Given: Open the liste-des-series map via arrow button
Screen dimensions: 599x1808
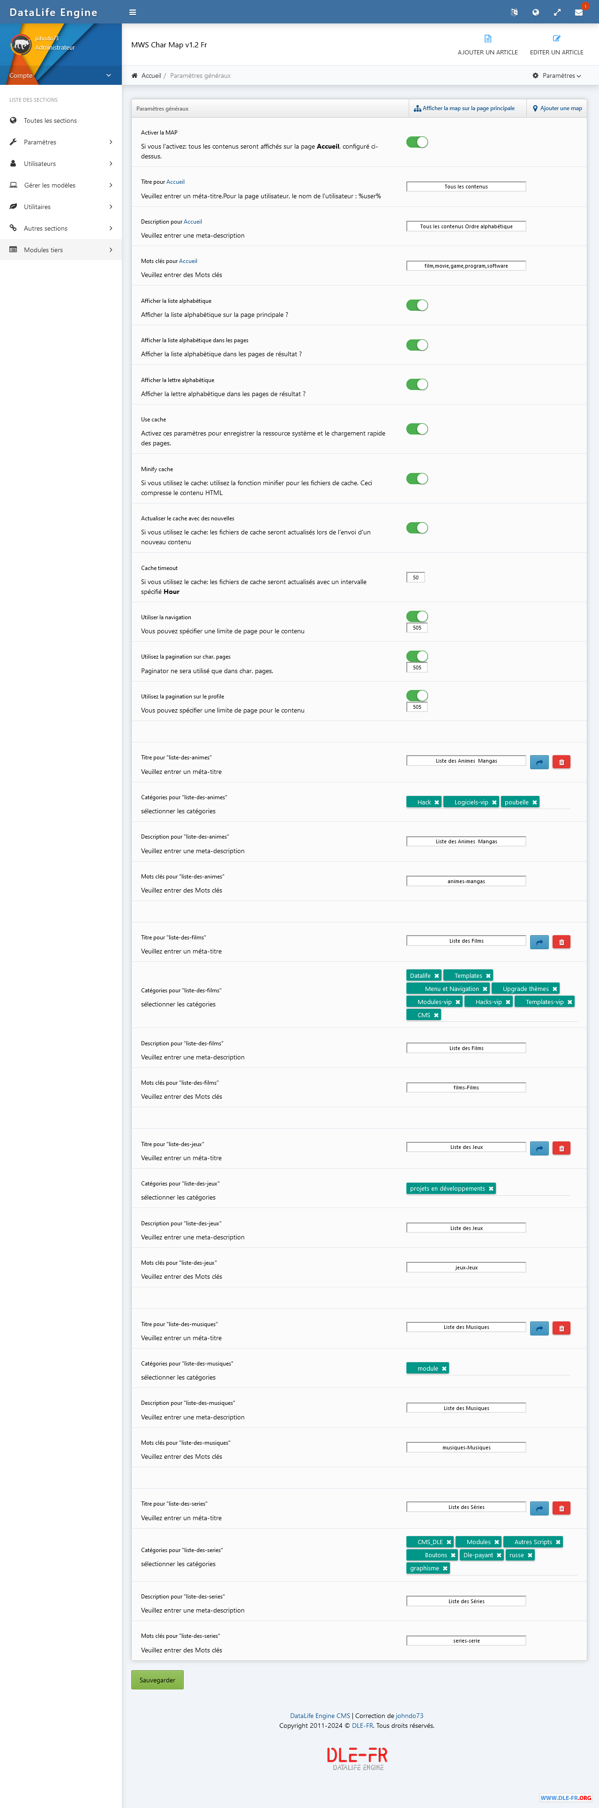Looking at the screenshot, I should [x=539, y=1508].
